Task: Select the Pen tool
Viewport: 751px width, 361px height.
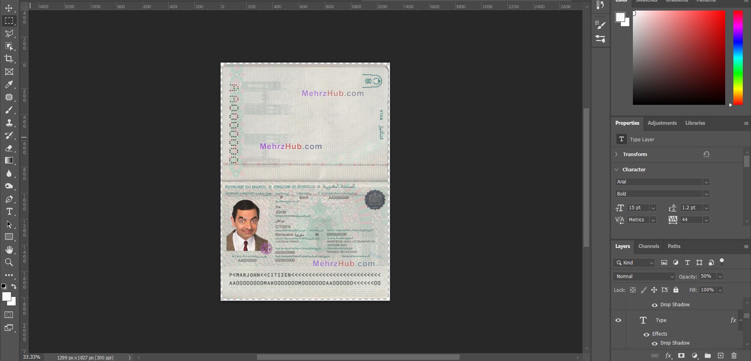Action: click(9, 199)
